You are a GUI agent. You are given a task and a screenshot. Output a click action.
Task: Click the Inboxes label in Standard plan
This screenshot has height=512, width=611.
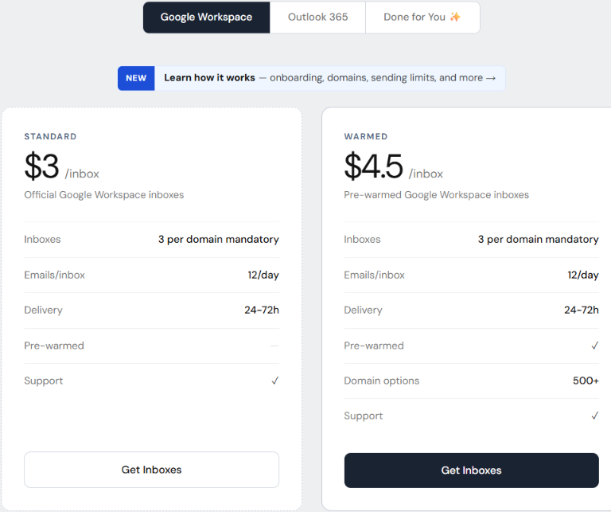pyautogui.click(x=42, y=239)
